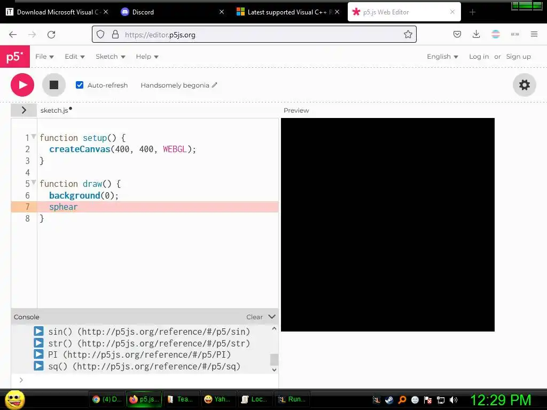
Task: Expand the file sidebar chevron
Action: (x=24, y=110)
